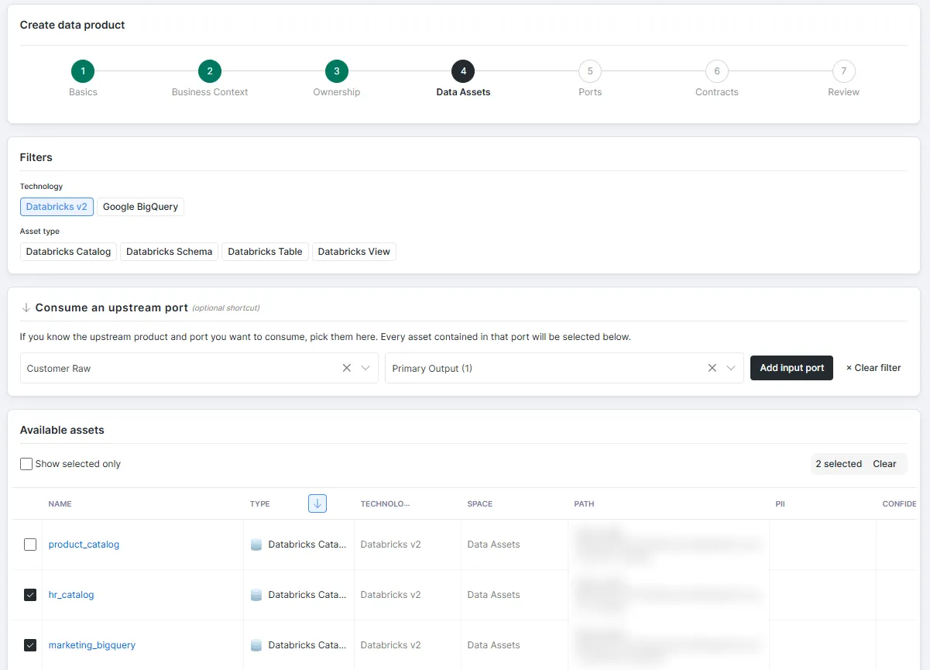Open the Ports step label
The height and width of the screenshot is (670, 930).
[x=590, y=92]
